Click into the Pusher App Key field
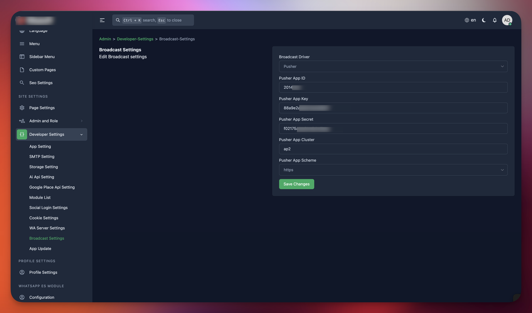 pyautogui.click(x=393, y=108)
